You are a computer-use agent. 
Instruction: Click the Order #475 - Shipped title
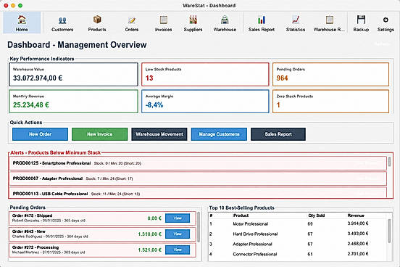pos(32,215)
